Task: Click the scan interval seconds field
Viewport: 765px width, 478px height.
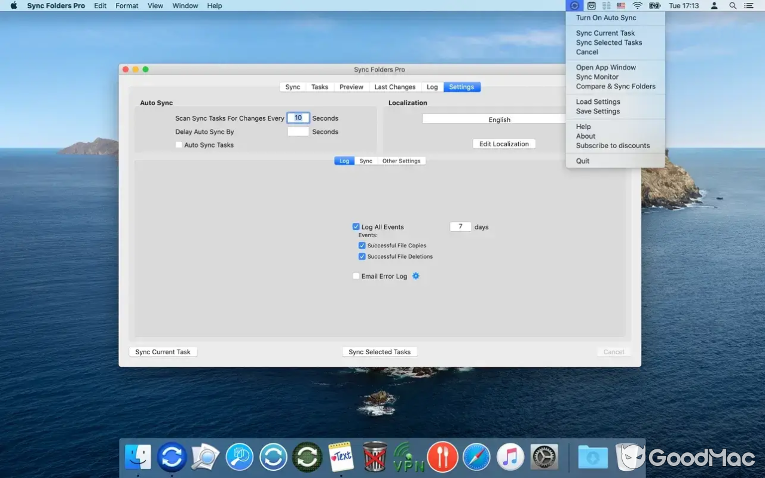Action: click(x=298, y=118)
